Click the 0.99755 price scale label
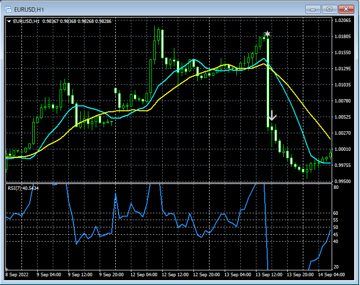Viewport: 360px width, 285px height. [x=342, y=165]
